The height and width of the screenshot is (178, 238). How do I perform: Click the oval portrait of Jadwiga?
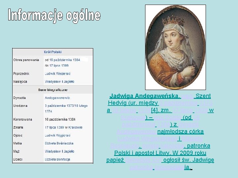coord(176,47)
